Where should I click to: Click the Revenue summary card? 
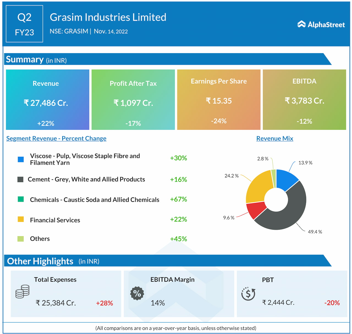pos(48,99)
